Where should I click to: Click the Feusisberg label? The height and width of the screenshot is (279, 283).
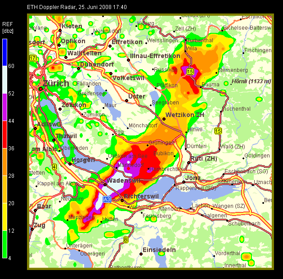(x=157, y=216)
